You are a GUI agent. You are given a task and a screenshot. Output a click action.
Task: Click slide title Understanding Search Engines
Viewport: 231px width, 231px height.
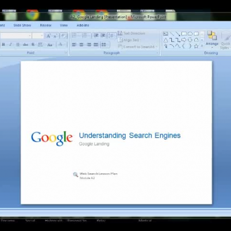point(130,135)
